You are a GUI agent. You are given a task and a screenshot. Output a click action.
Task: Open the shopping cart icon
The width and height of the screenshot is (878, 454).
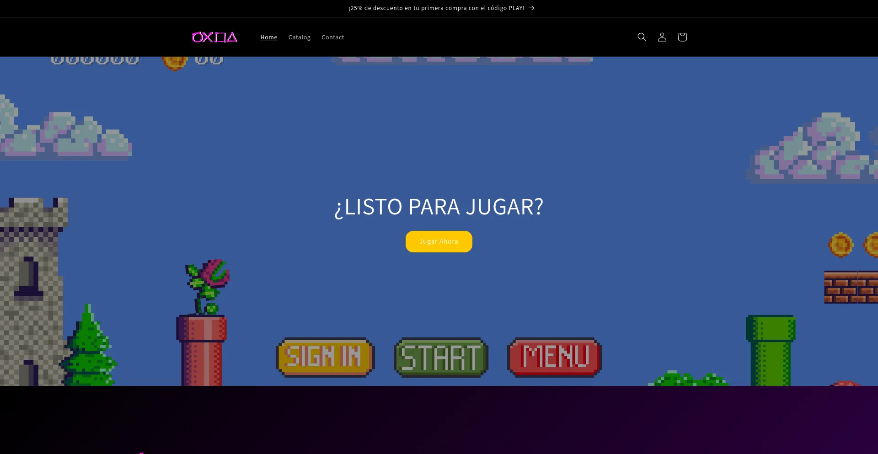(682, 37)
